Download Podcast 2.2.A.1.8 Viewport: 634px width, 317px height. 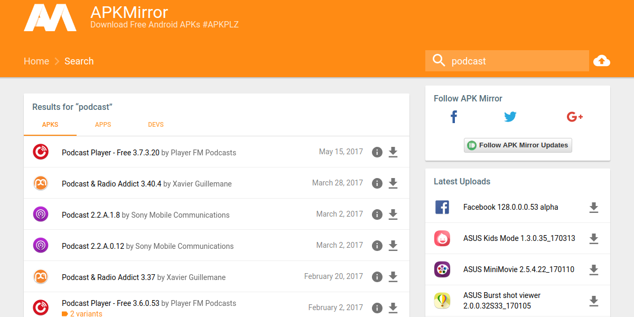click(x=393, y=215)
